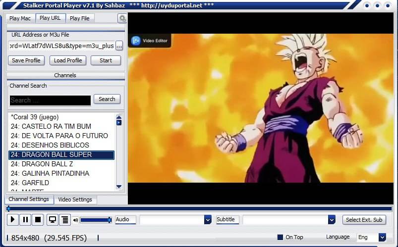Click the video display area
Screen dimensions: 398x247
tap(261, 108)
